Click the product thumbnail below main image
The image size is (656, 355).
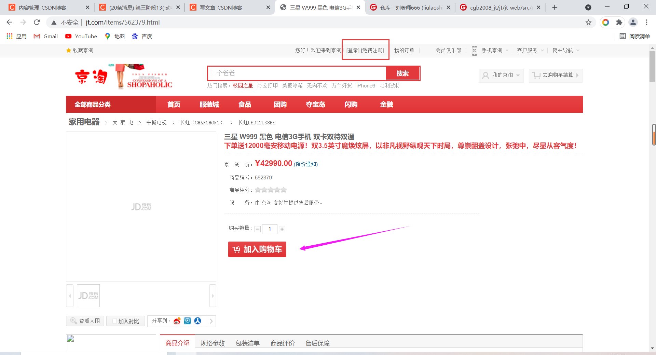click(88, 296)
